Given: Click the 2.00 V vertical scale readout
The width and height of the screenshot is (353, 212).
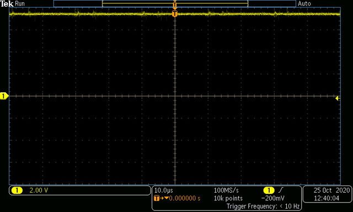Looking at the screenshot, I should point(39,190).
